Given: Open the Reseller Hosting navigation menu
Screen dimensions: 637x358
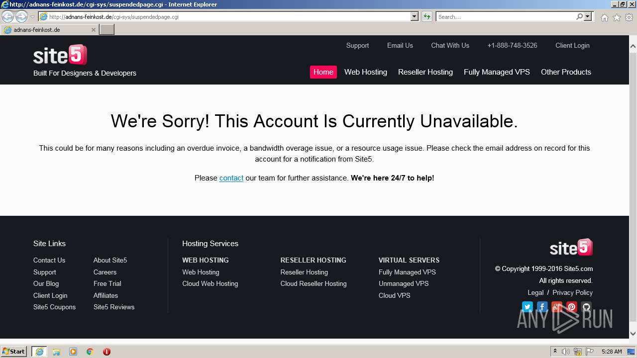Looking at the screenshot, I should [425, 72].
